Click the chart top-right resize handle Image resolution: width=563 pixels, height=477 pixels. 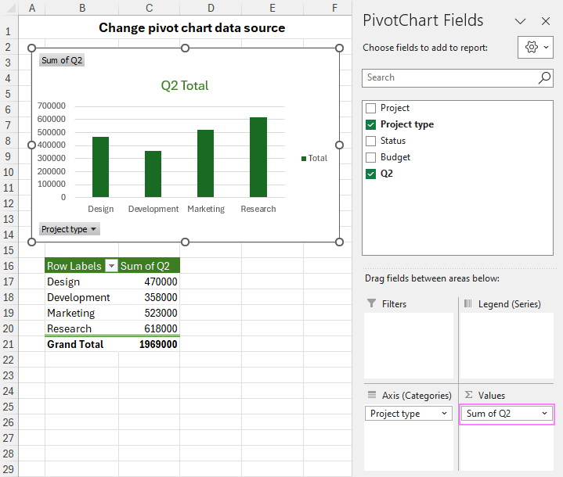[x=339, y=48]
